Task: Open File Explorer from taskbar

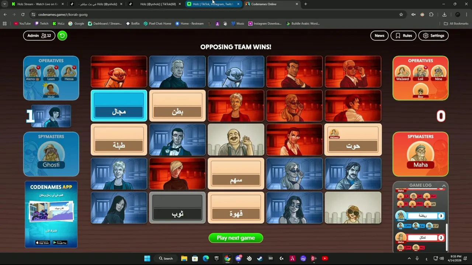Action: tap(184, 258)
